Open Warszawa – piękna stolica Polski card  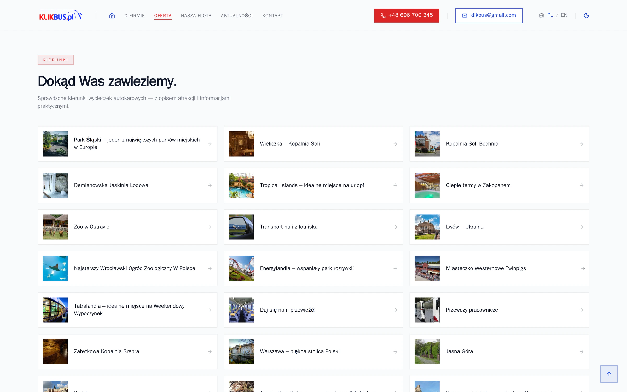tap(313, 351)
